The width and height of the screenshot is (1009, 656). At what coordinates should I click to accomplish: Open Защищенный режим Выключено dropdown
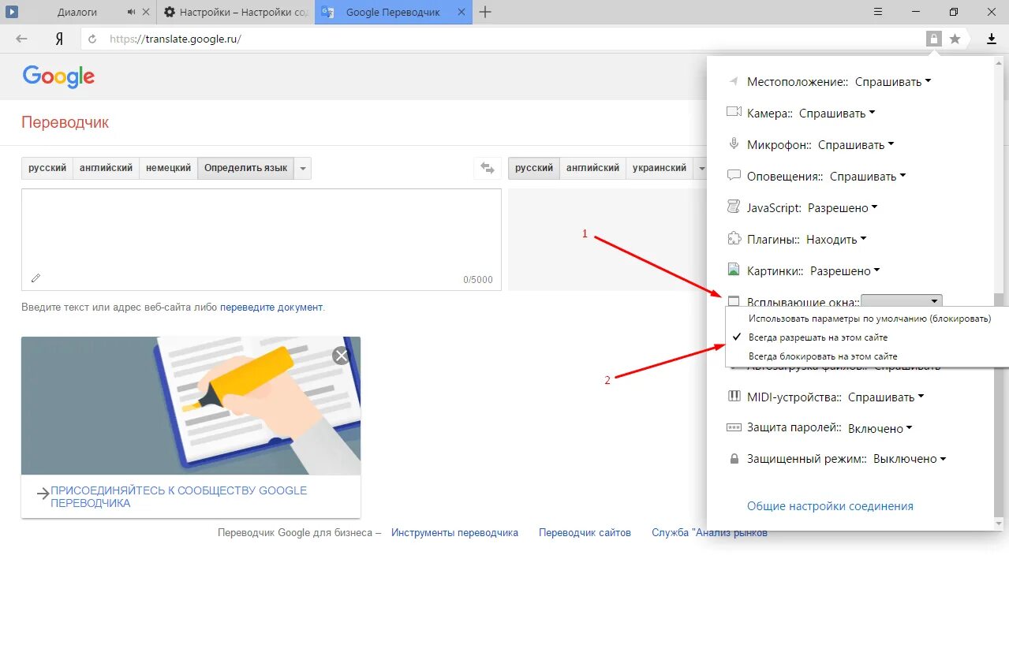tap(910, 459)
